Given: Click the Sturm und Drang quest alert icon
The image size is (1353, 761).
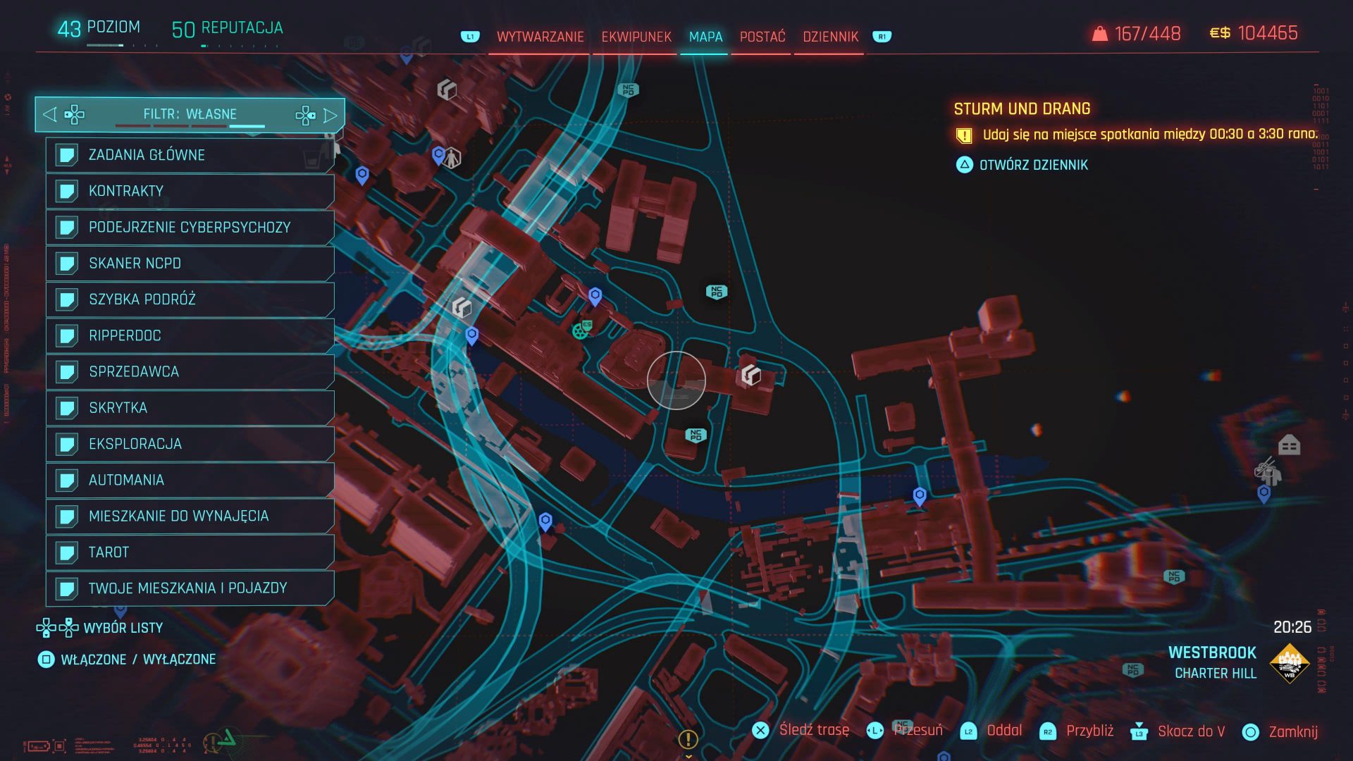Looking at the screenshot, I should [963, 135].
